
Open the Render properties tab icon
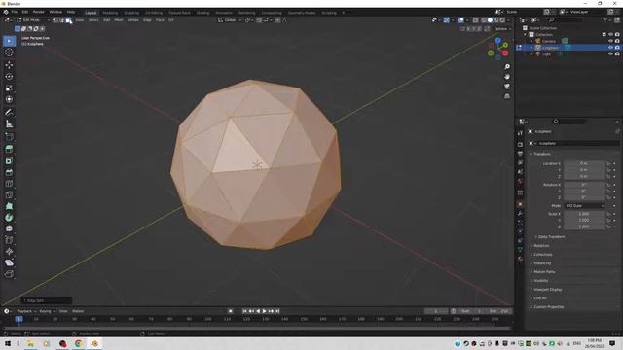520,145
